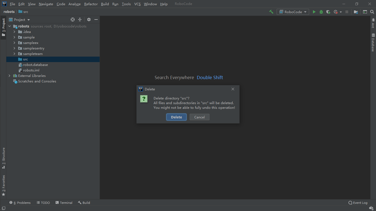Open the Help menu
The width and height of the screenshot is (376, 211).
(164, 4)
